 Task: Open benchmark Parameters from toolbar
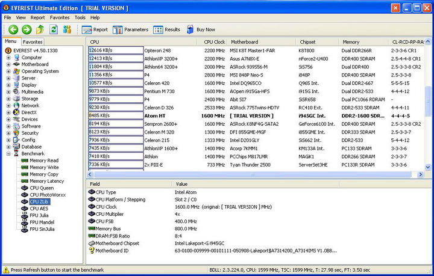point(130,29)
